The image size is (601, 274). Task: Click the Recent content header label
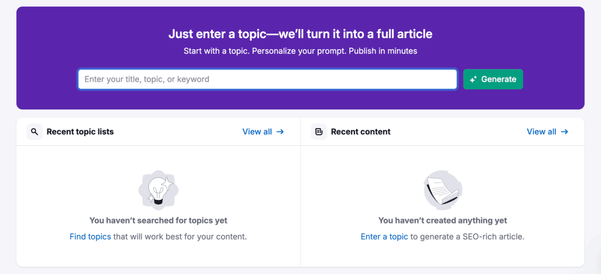point(361,132)
